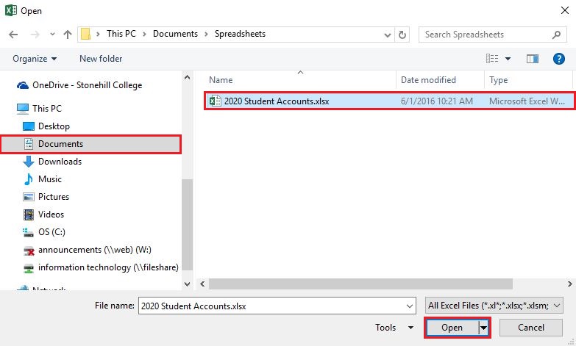
Task: Click the Downloads arrow icon
Action: pos(28,162)
